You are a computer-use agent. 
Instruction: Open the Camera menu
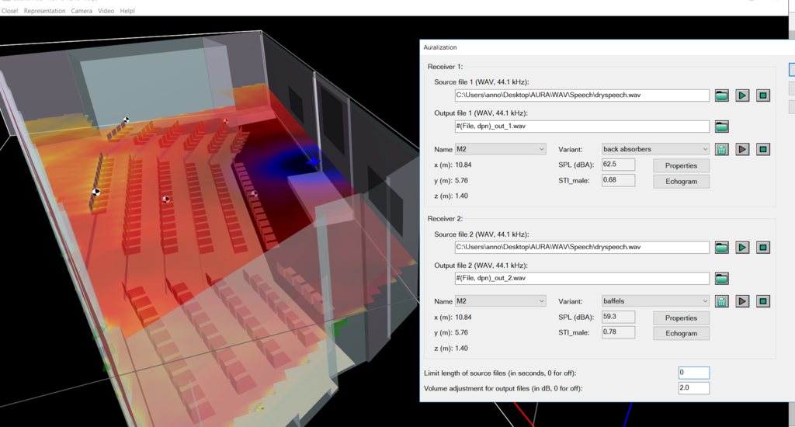click(x=82, y=11)
